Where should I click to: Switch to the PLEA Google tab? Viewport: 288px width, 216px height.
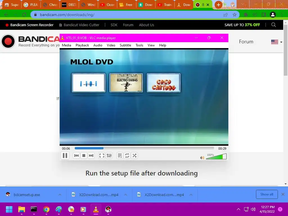(x=31, y=5)
